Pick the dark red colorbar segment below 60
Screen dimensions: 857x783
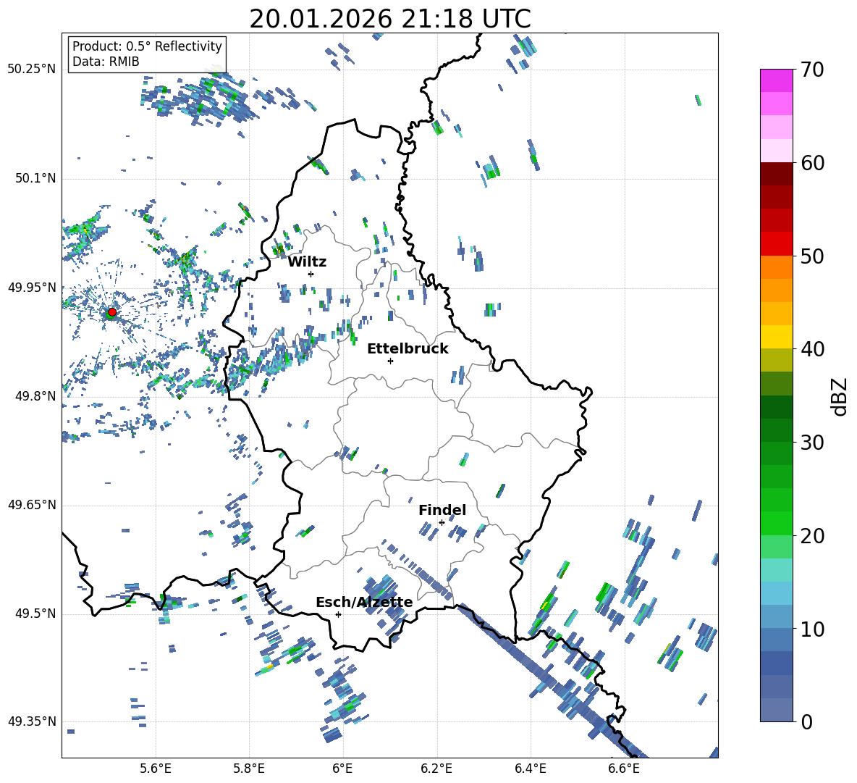click(776, 174)
